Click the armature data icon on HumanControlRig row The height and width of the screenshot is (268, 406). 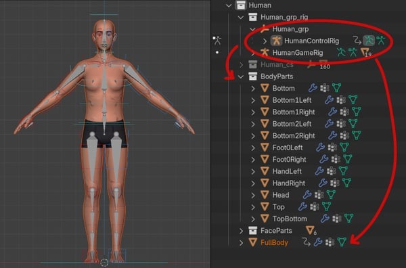380,41
